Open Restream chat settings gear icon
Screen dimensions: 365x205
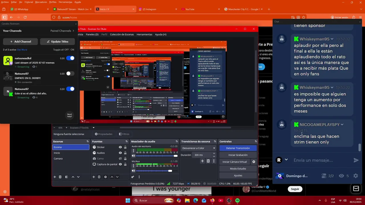tap(356, 176)
